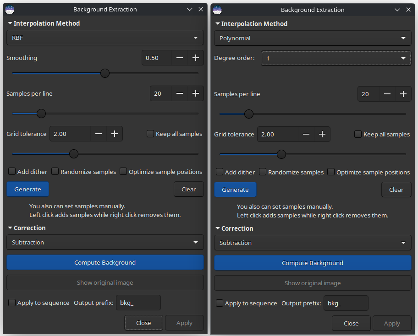Click the Smoothing value field 0.50
This screenshot has height=336, width=418.
click(x=157, y=58)
